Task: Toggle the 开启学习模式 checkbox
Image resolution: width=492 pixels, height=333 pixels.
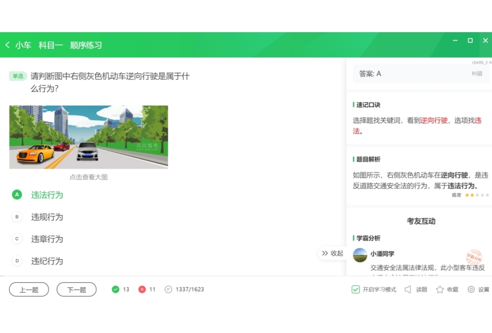Action: click(x=355, y=290)
